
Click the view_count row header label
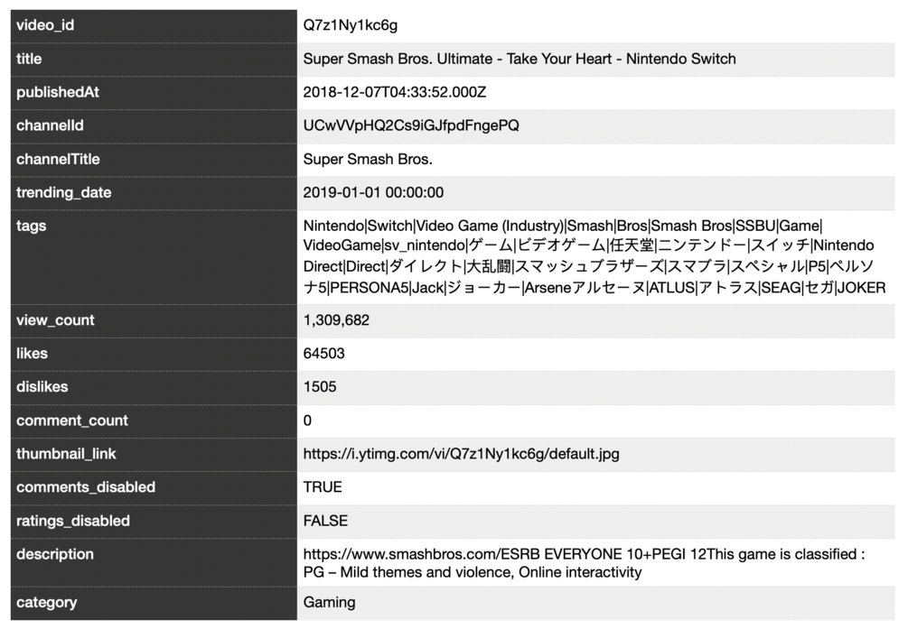[55, 320]
